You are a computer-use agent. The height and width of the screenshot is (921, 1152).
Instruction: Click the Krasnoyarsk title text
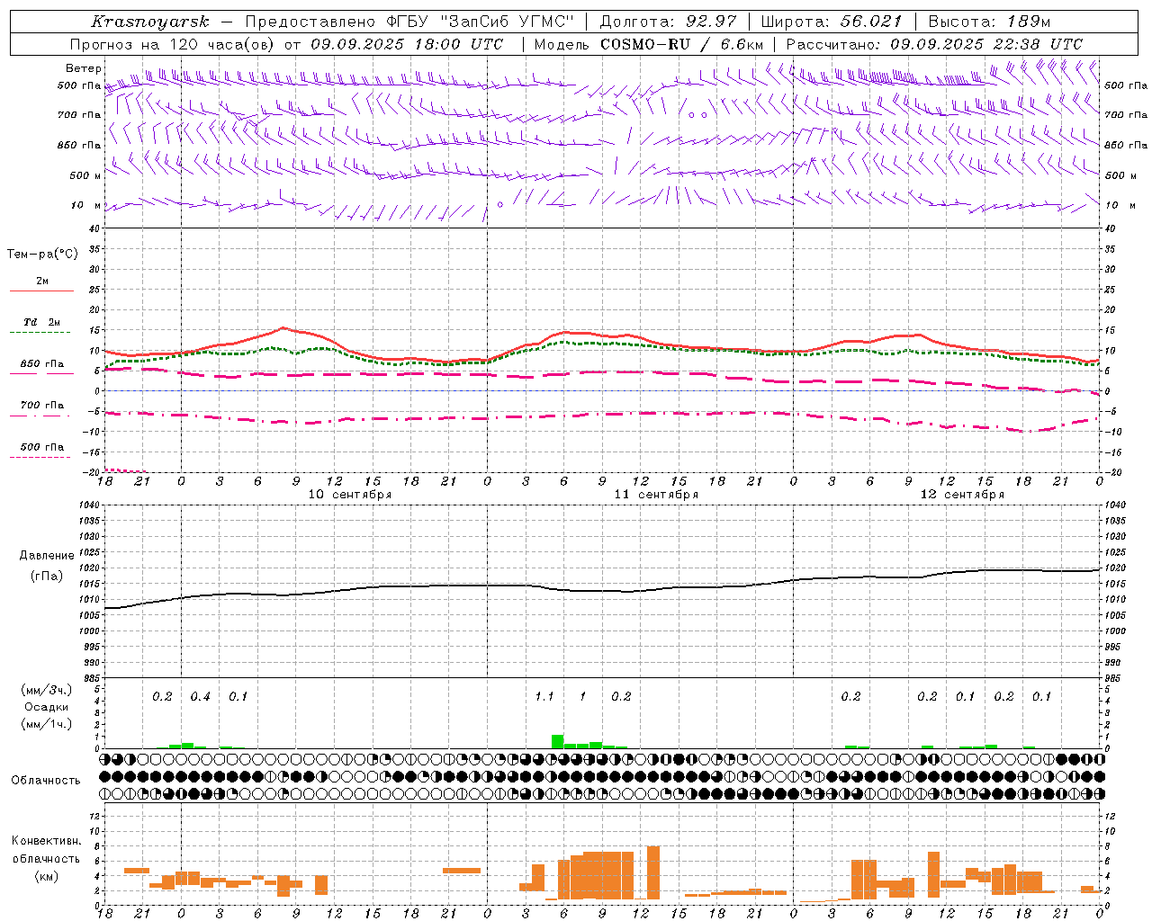tap(149, 22)
